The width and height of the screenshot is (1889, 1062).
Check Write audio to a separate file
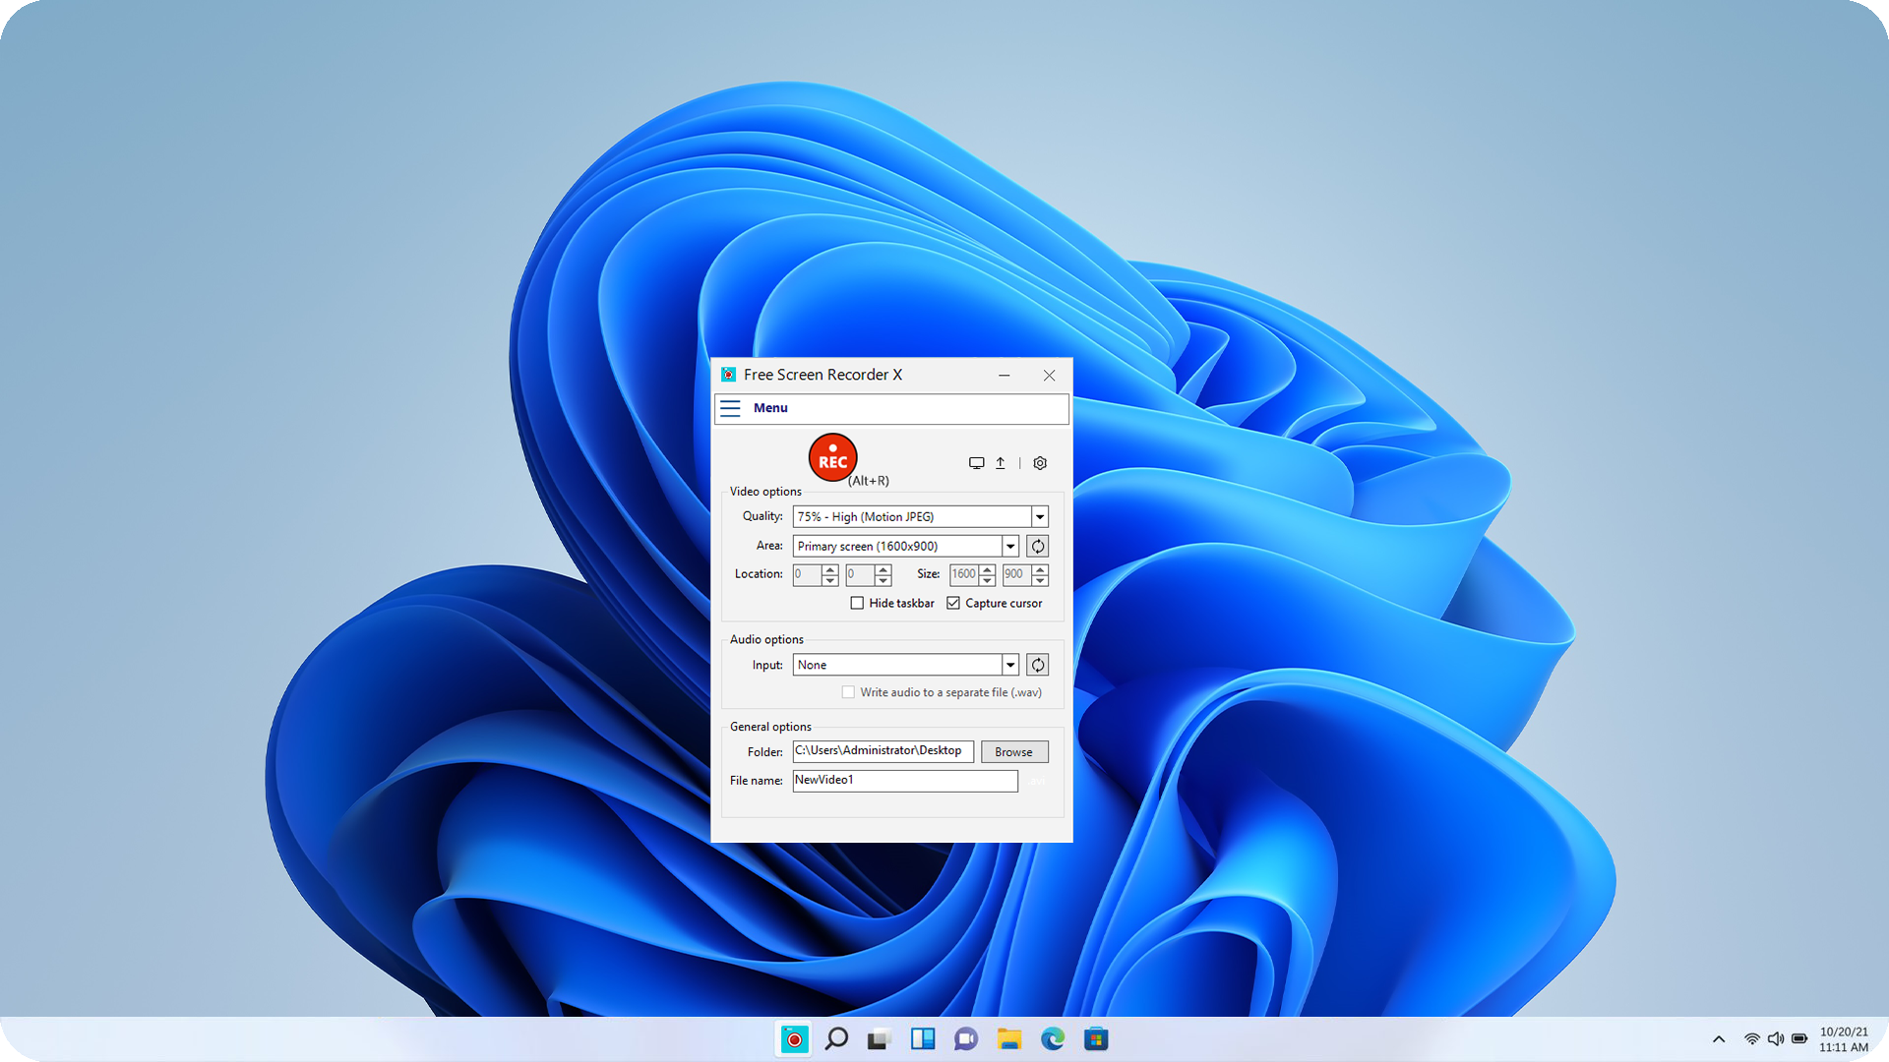coord(848,692)
